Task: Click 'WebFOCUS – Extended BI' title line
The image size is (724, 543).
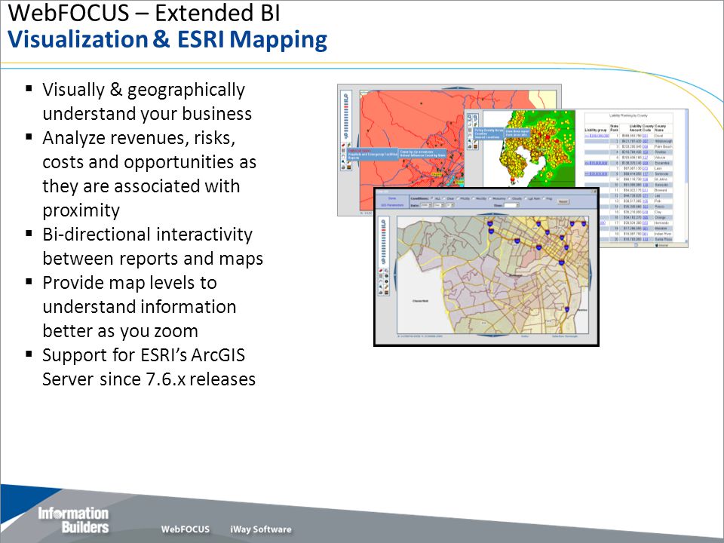Action: 144,13
